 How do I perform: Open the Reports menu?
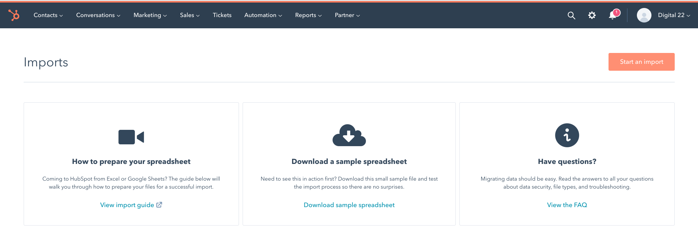pyautogui.click(x=308, y=15)
